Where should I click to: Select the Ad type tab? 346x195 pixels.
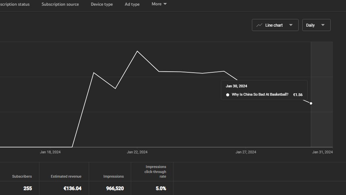(132, 4)
